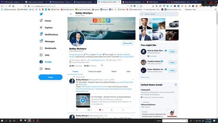
Task: Open the profile avatar photo
Action: pyautogui.click(x=77, y=39)
